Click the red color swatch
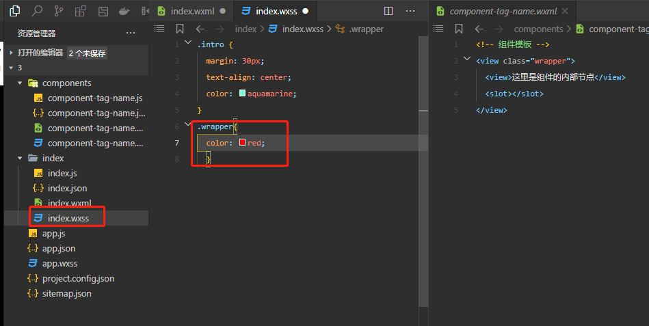Image resolution: width=649 pixels, height=326 pixels. 243,142
